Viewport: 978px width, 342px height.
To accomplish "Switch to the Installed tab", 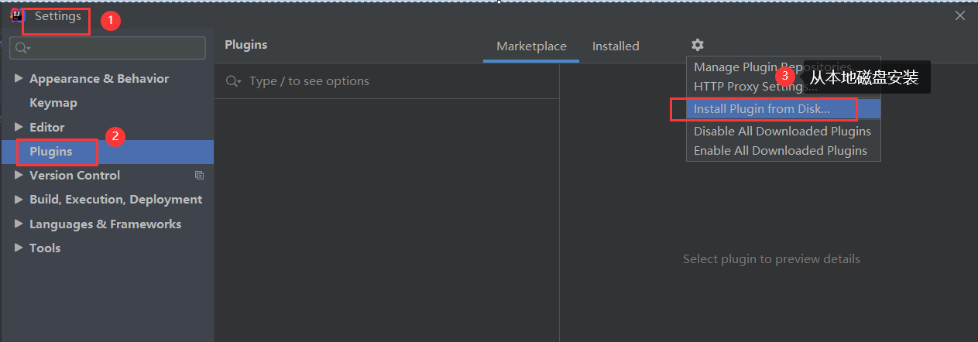I will [x=616, y=46].
